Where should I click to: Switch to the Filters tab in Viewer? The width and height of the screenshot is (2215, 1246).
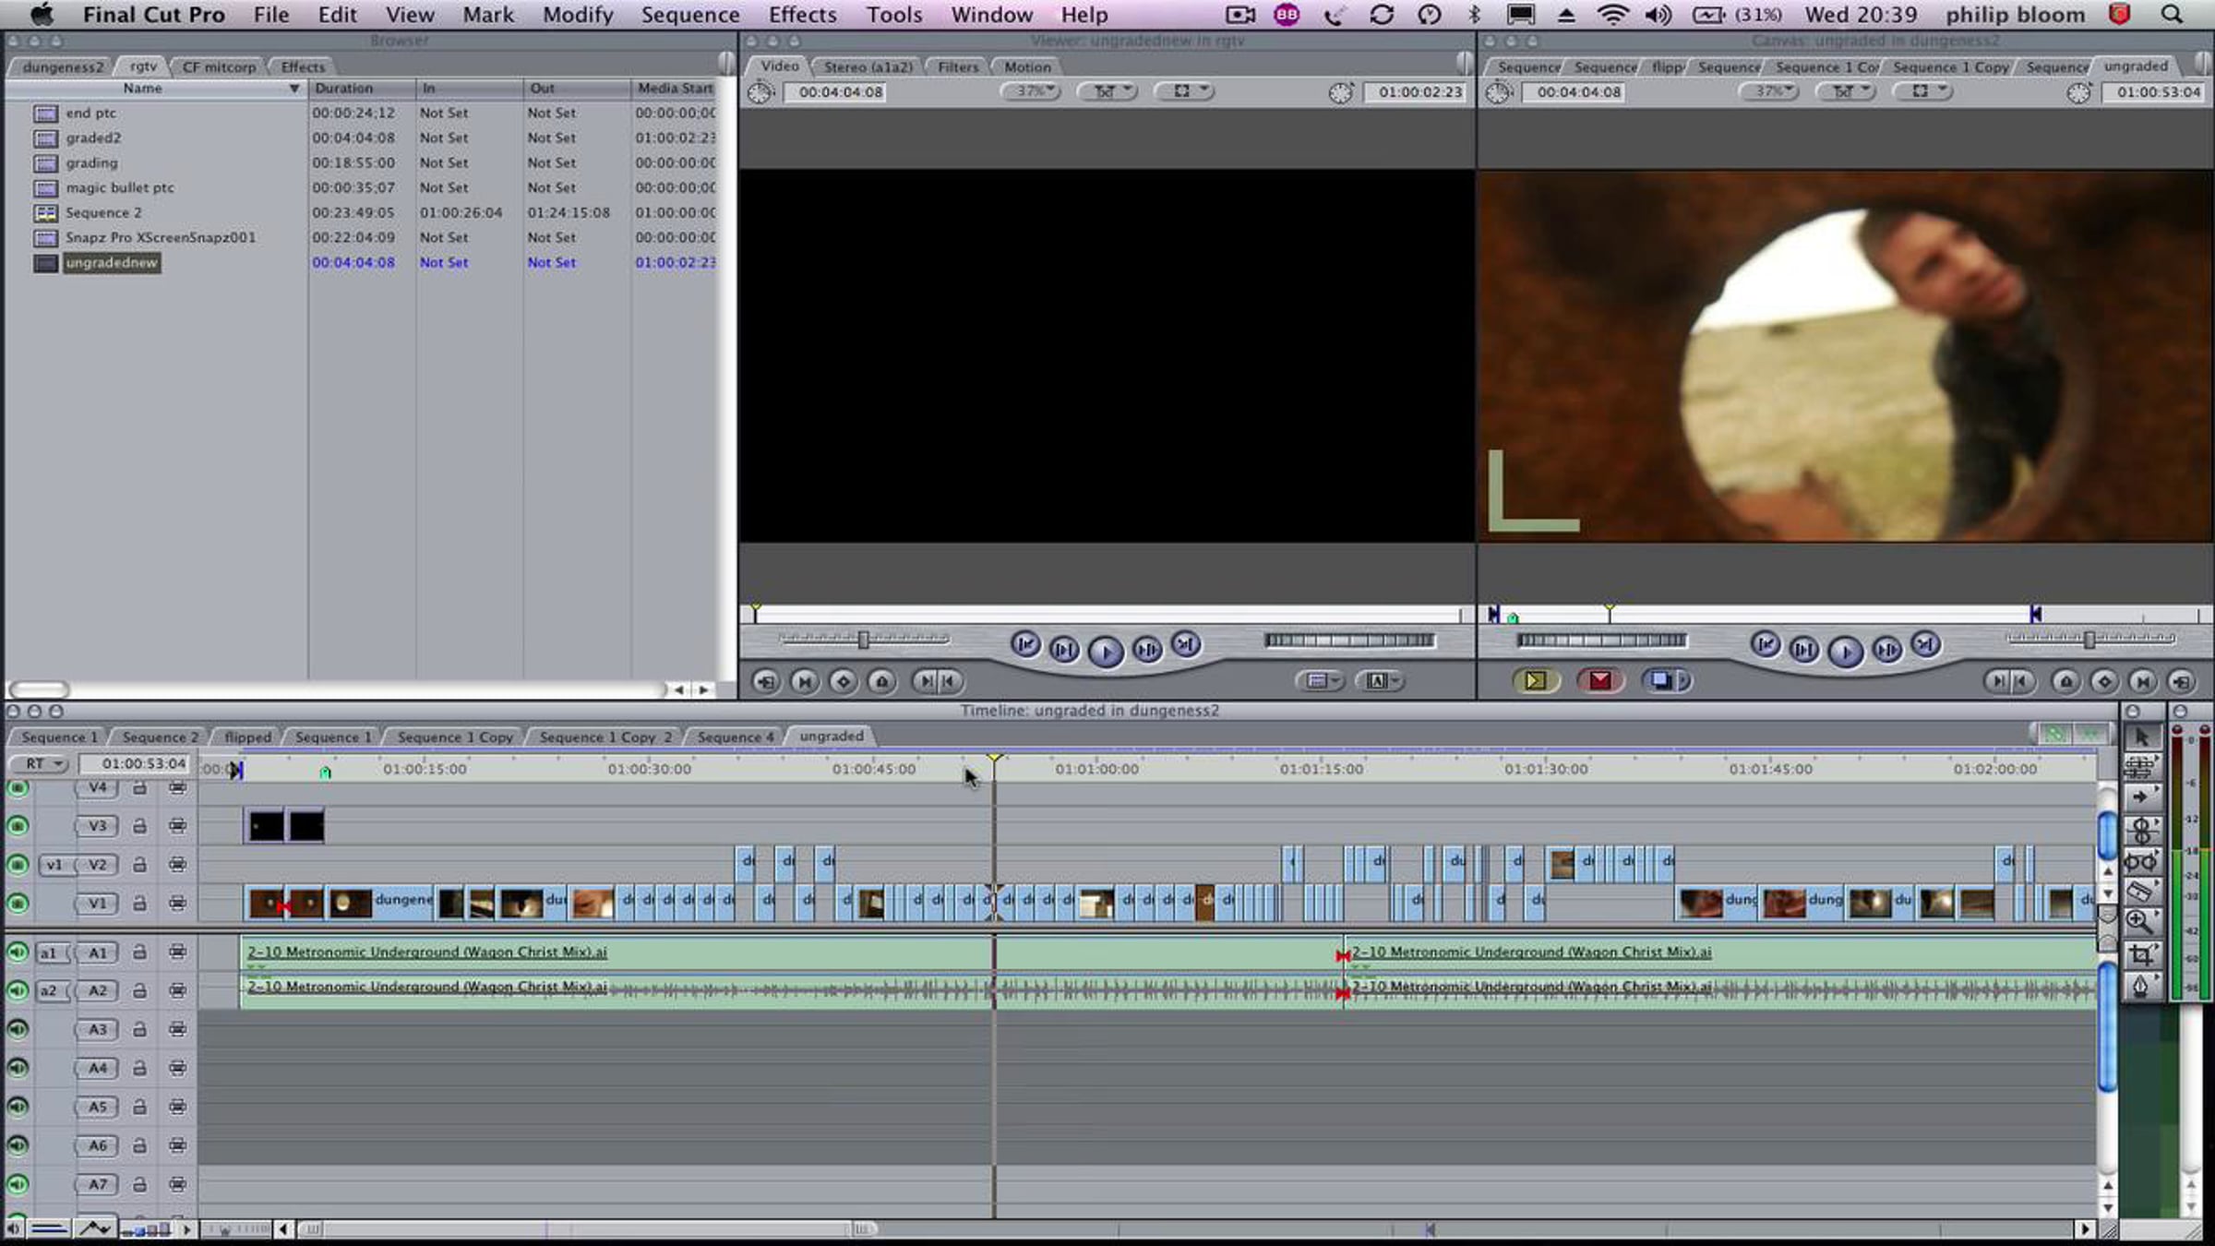click(x=958, y=66)
